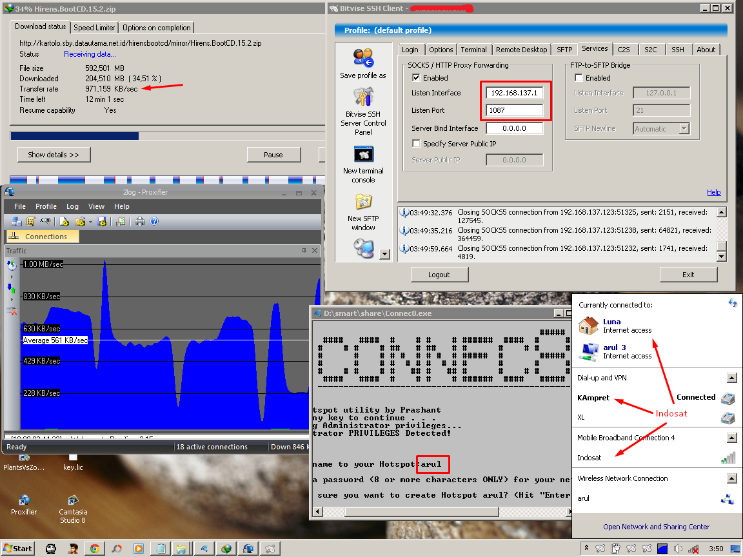Click the Start button

point(18,549)
